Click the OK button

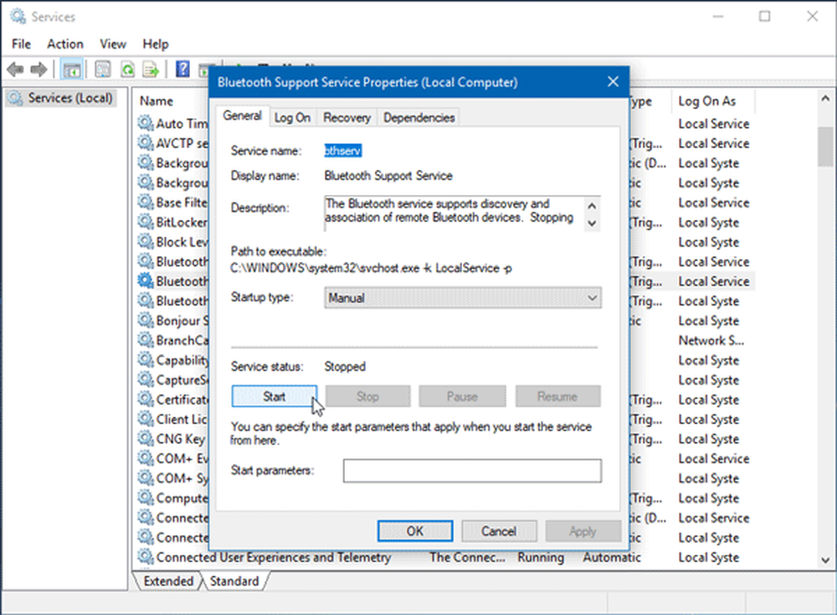click(x=415, y=530)
